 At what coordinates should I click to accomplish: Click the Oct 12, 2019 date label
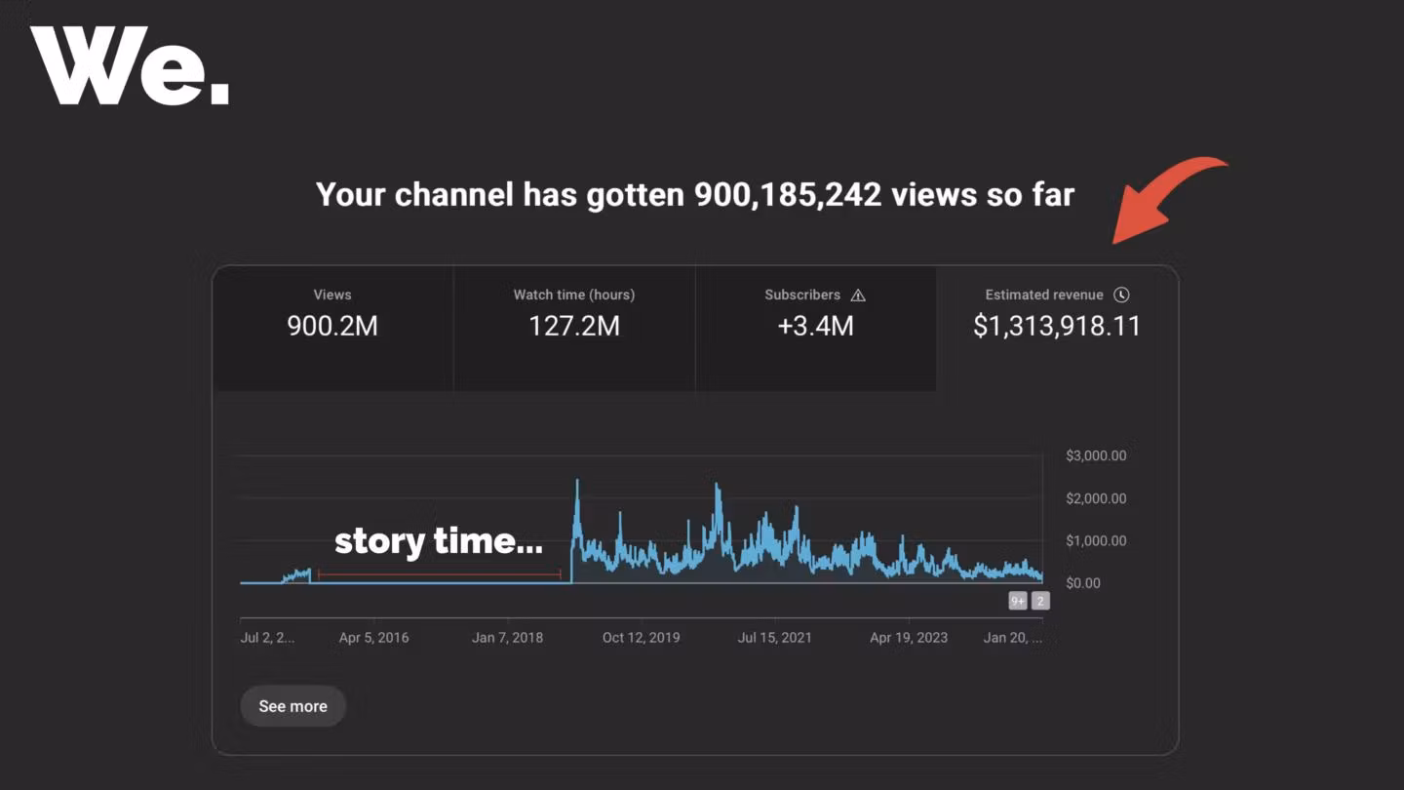[x=641, y=638]
